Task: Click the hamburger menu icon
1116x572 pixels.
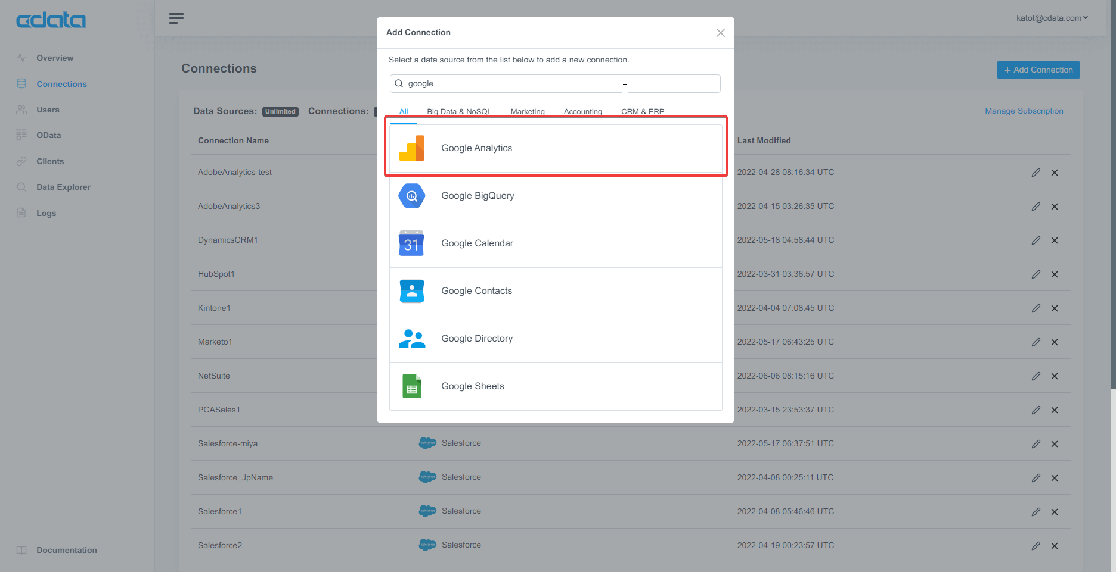Action: (176, 18)
